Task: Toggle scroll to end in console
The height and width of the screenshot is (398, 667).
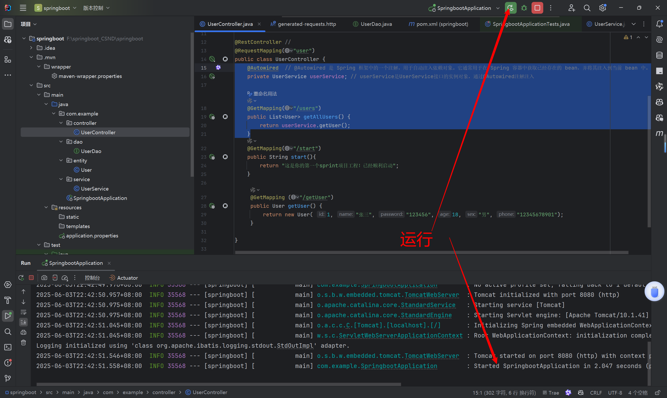Action: click(x=24, y=322)
